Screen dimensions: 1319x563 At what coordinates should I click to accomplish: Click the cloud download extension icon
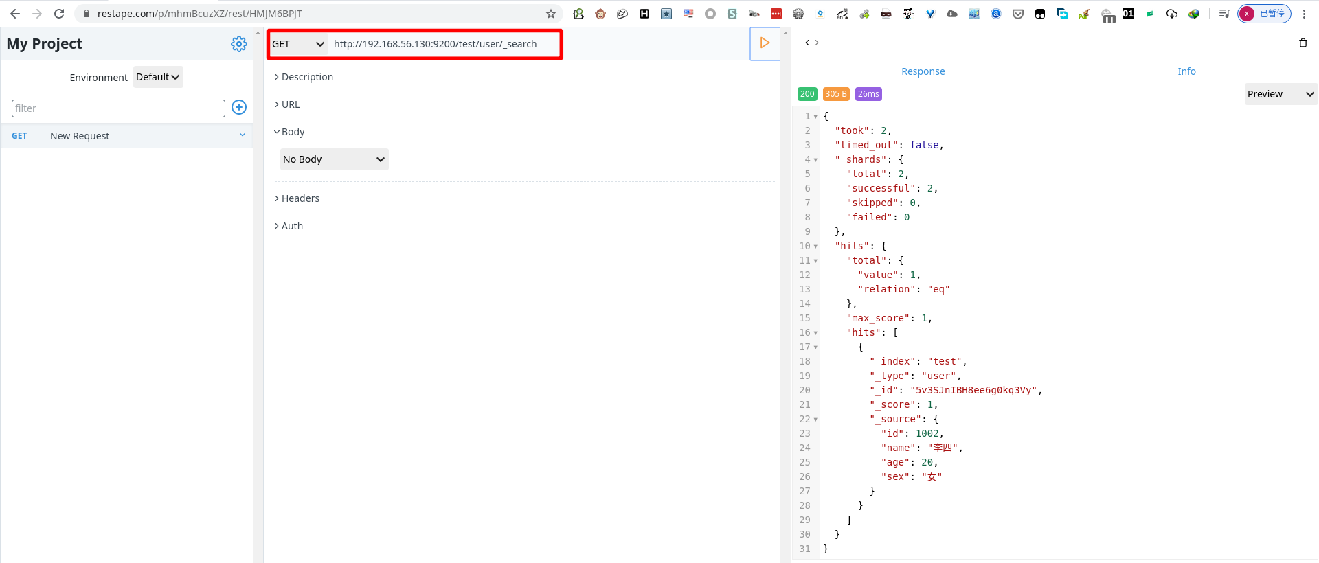1172,14
